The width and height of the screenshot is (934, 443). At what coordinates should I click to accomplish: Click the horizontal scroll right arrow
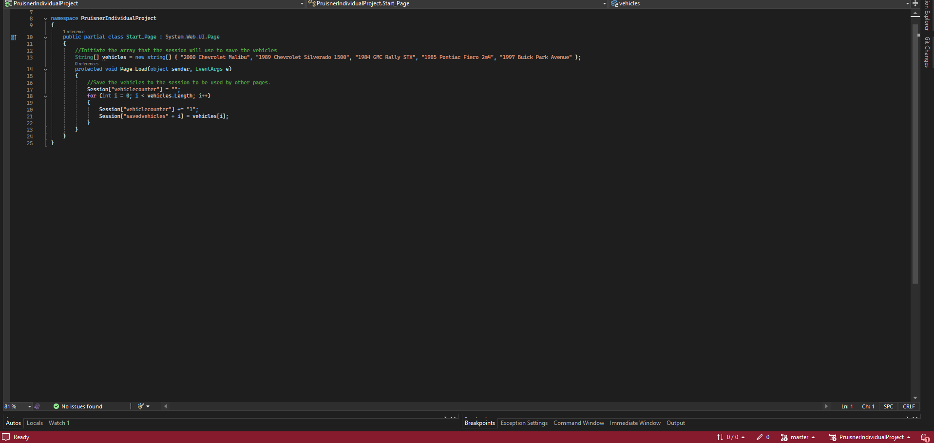click(826, 406)
